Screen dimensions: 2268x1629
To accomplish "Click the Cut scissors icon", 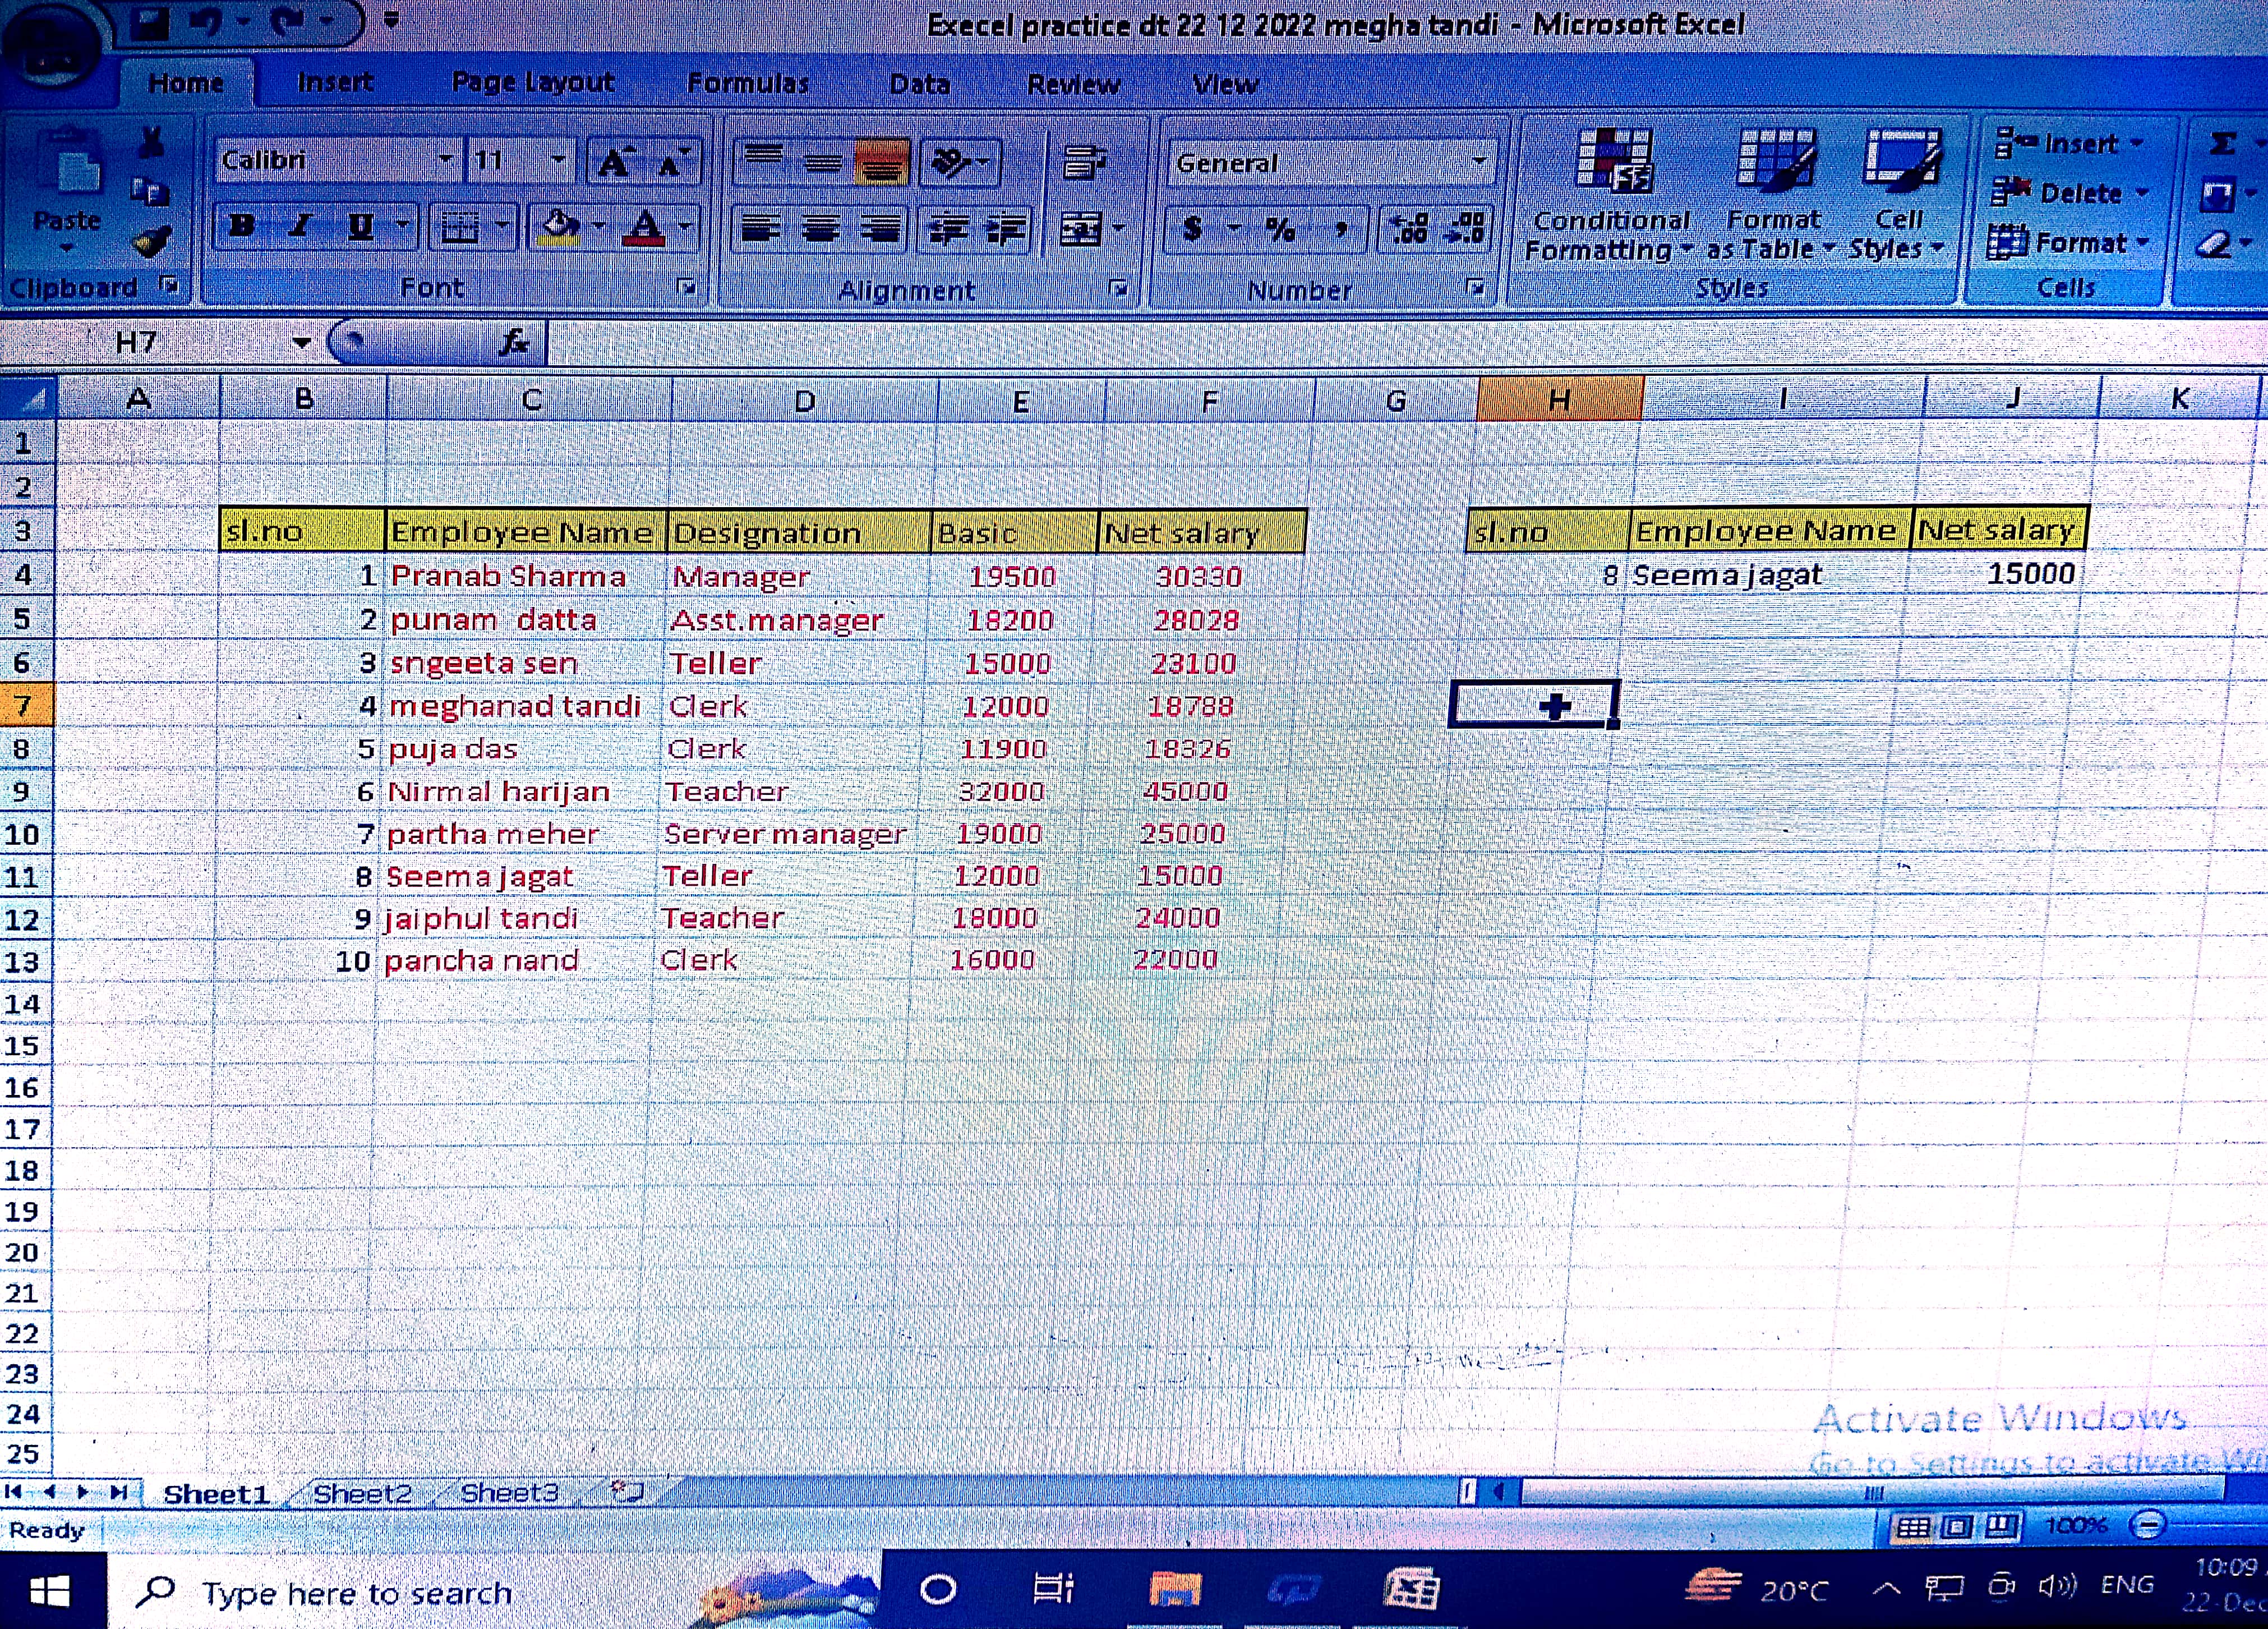I will coord(151,143).
